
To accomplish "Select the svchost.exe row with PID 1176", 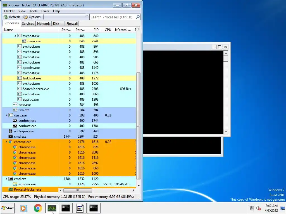I will (69, 73).
